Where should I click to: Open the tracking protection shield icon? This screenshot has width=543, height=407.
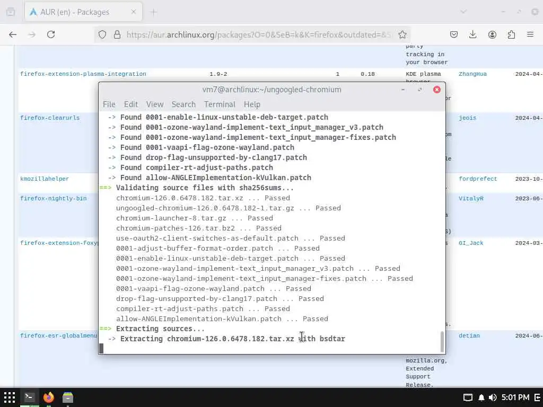tap(102, 34)
